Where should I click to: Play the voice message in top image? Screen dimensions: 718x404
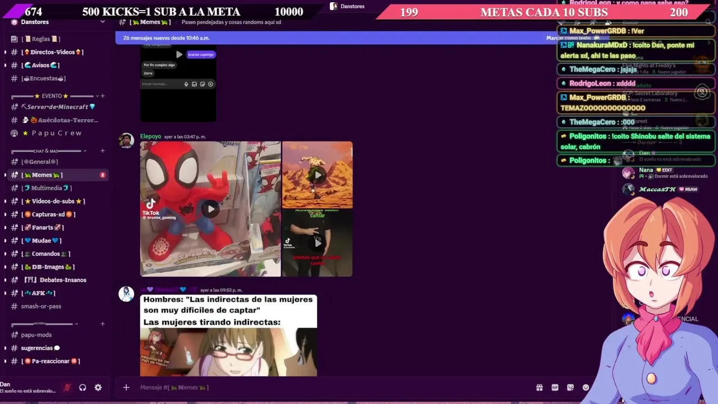[x=179, y=54]
